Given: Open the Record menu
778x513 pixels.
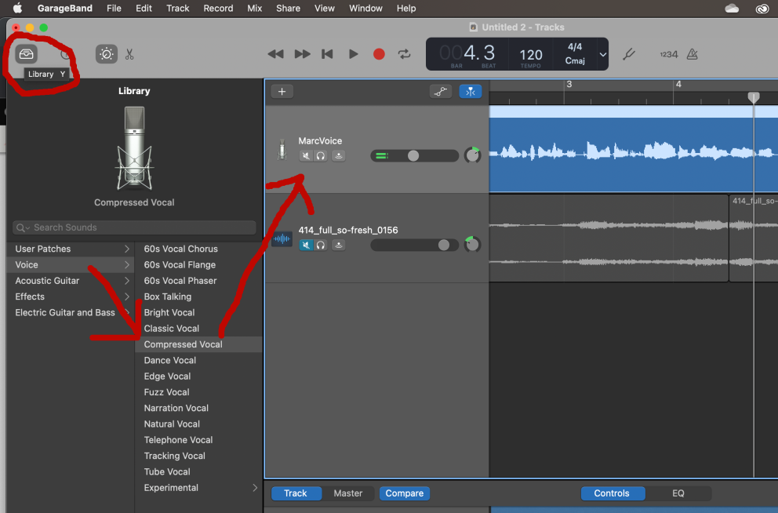Looking at the screenshot, I should pyautogui.click(x=218, y=9).
